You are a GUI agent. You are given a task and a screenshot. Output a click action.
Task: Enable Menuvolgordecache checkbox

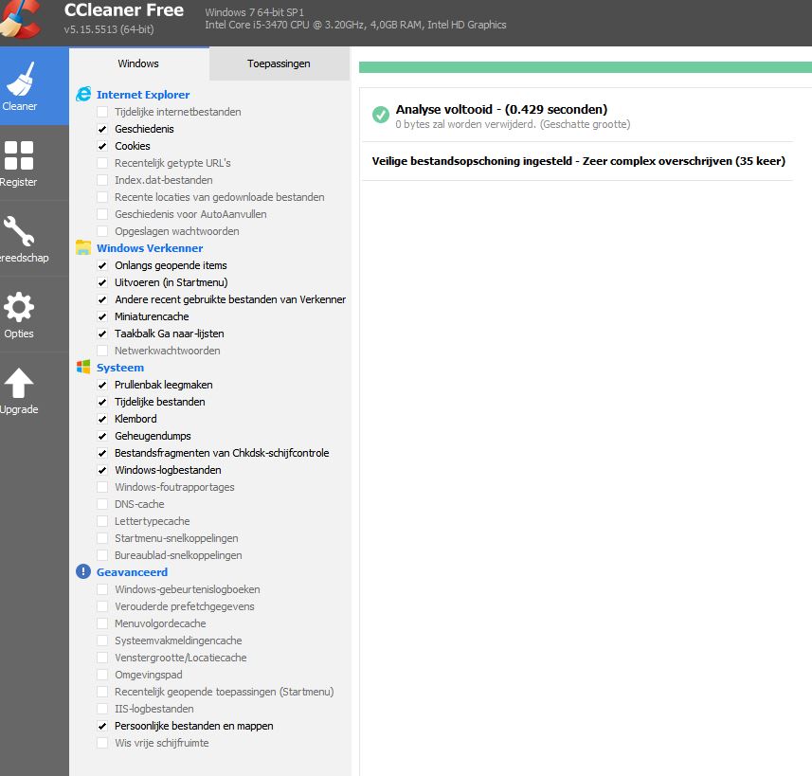(x=102, y=623)
